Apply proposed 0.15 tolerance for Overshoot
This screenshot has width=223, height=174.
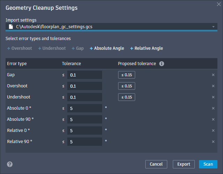pyautogui.click(x=126, y=86)
